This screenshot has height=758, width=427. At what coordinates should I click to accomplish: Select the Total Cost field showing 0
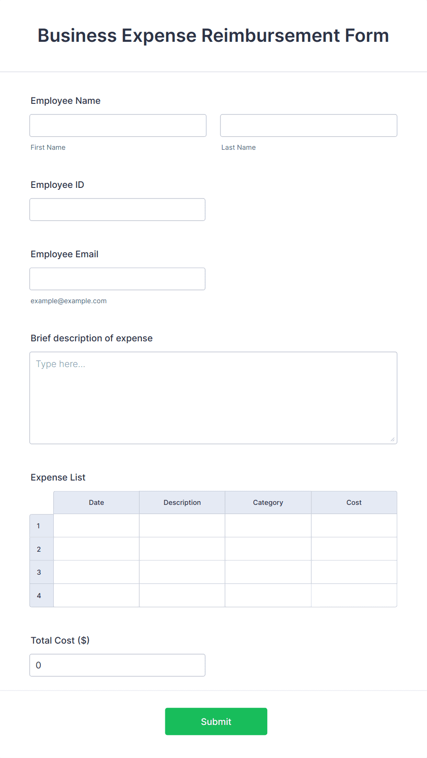click(x=117, y=665)
